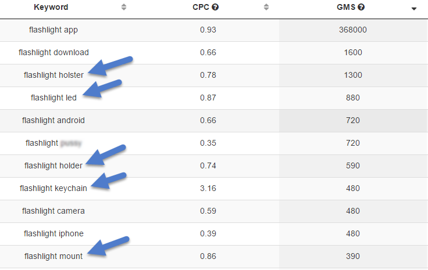This screenshot has height=270, width=428.
Task: Select the 'flashlight camera' keyword
Action: [x=53, y=211]
